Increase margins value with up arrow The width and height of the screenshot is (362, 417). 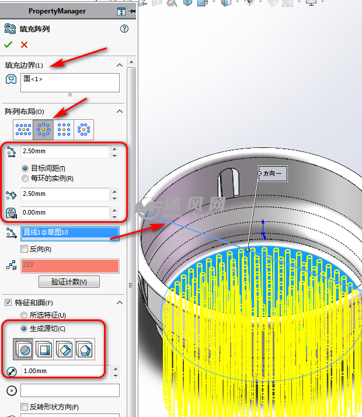[114, 211]
